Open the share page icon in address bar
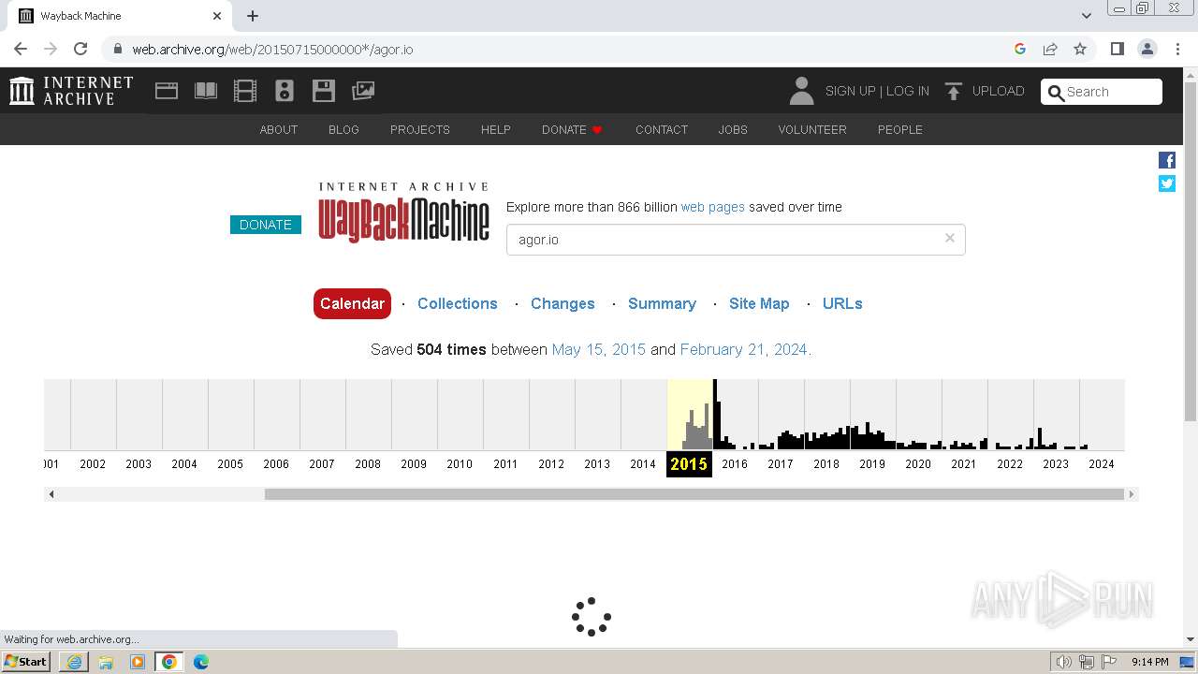 [x=1050, y=49]
